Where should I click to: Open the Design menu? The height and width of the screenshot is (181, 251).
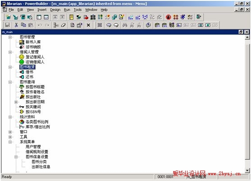(x=55, y=10)
